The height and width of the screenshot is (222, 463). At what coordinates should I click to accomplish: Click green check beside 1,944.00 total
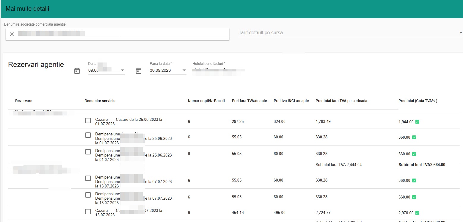click(417, 122)
